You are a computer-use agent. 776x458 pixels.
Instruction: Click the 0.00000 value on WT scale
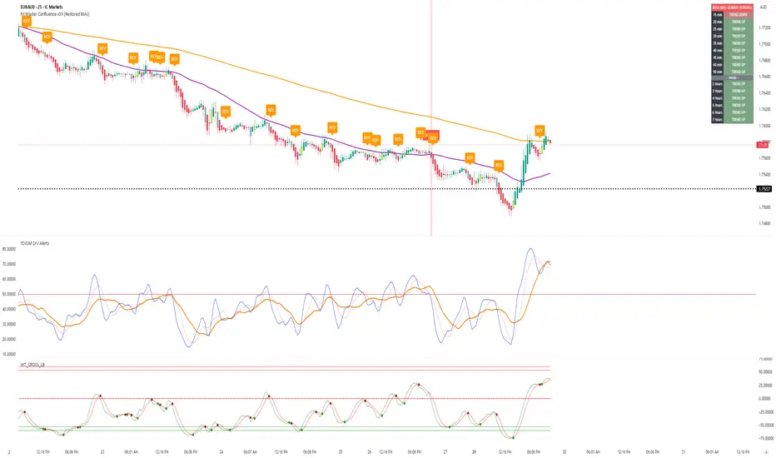coord(766,398)
